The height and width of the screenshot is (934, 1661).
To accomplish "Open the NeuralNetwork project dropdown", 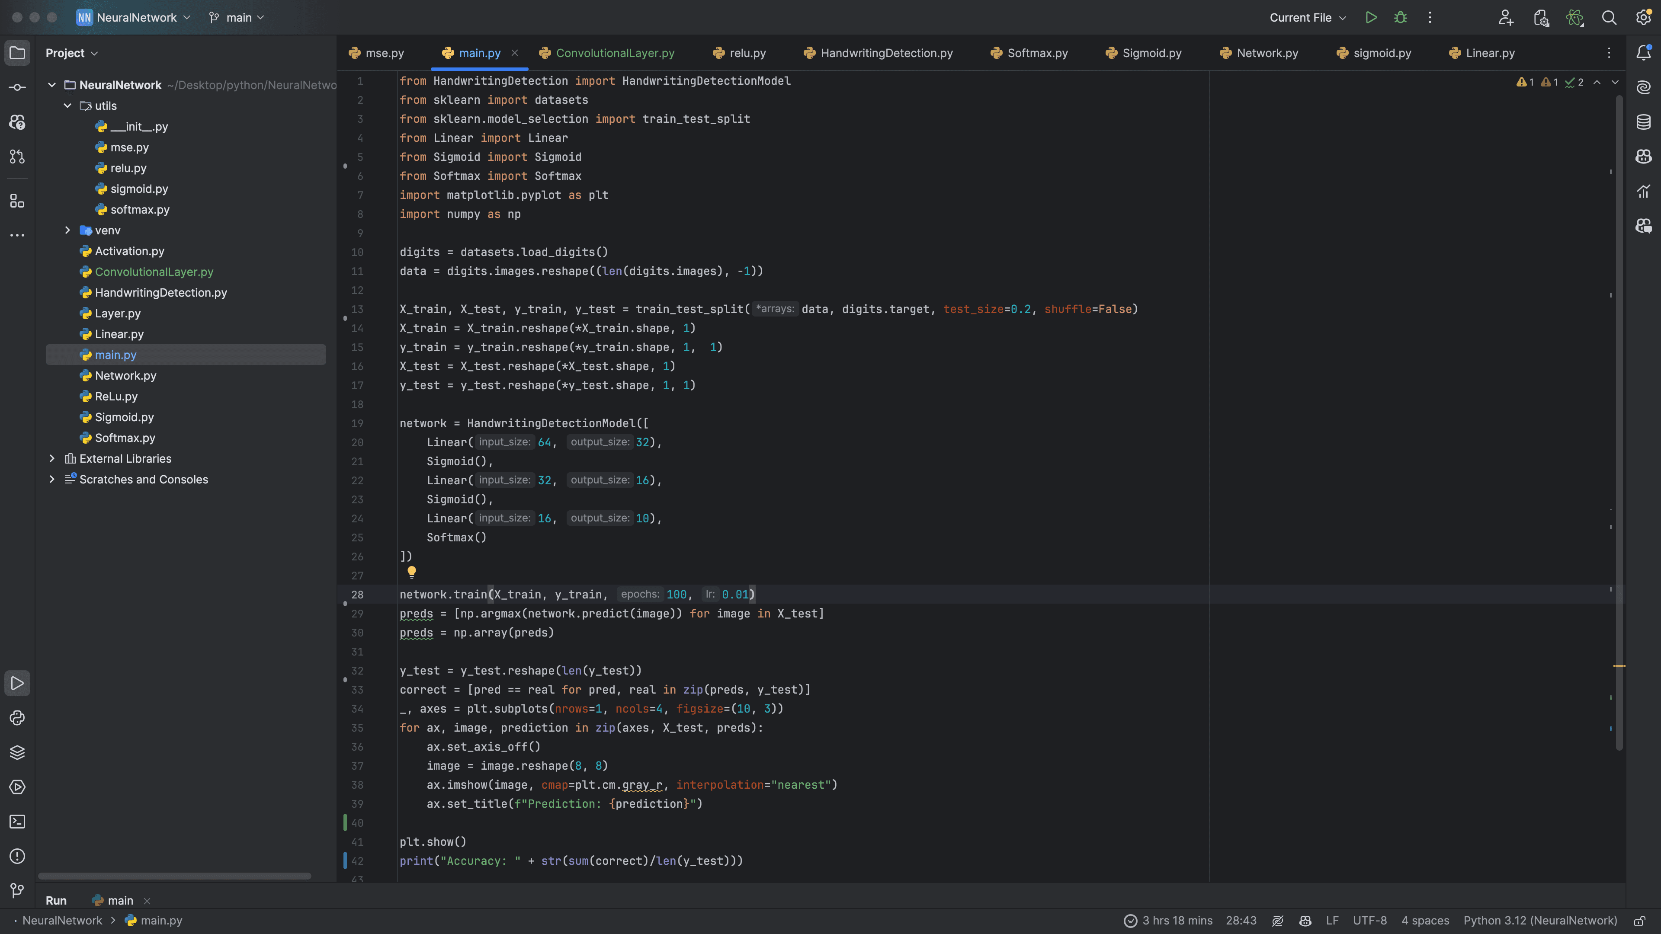I will (134, 17).
